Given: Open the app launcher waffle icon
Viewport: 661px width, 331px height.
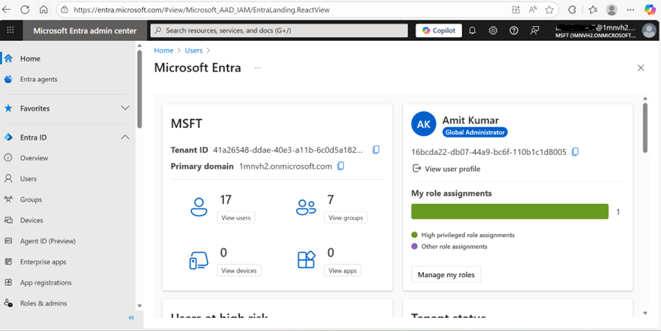Looking at the screenshot, I should point(10,30).
